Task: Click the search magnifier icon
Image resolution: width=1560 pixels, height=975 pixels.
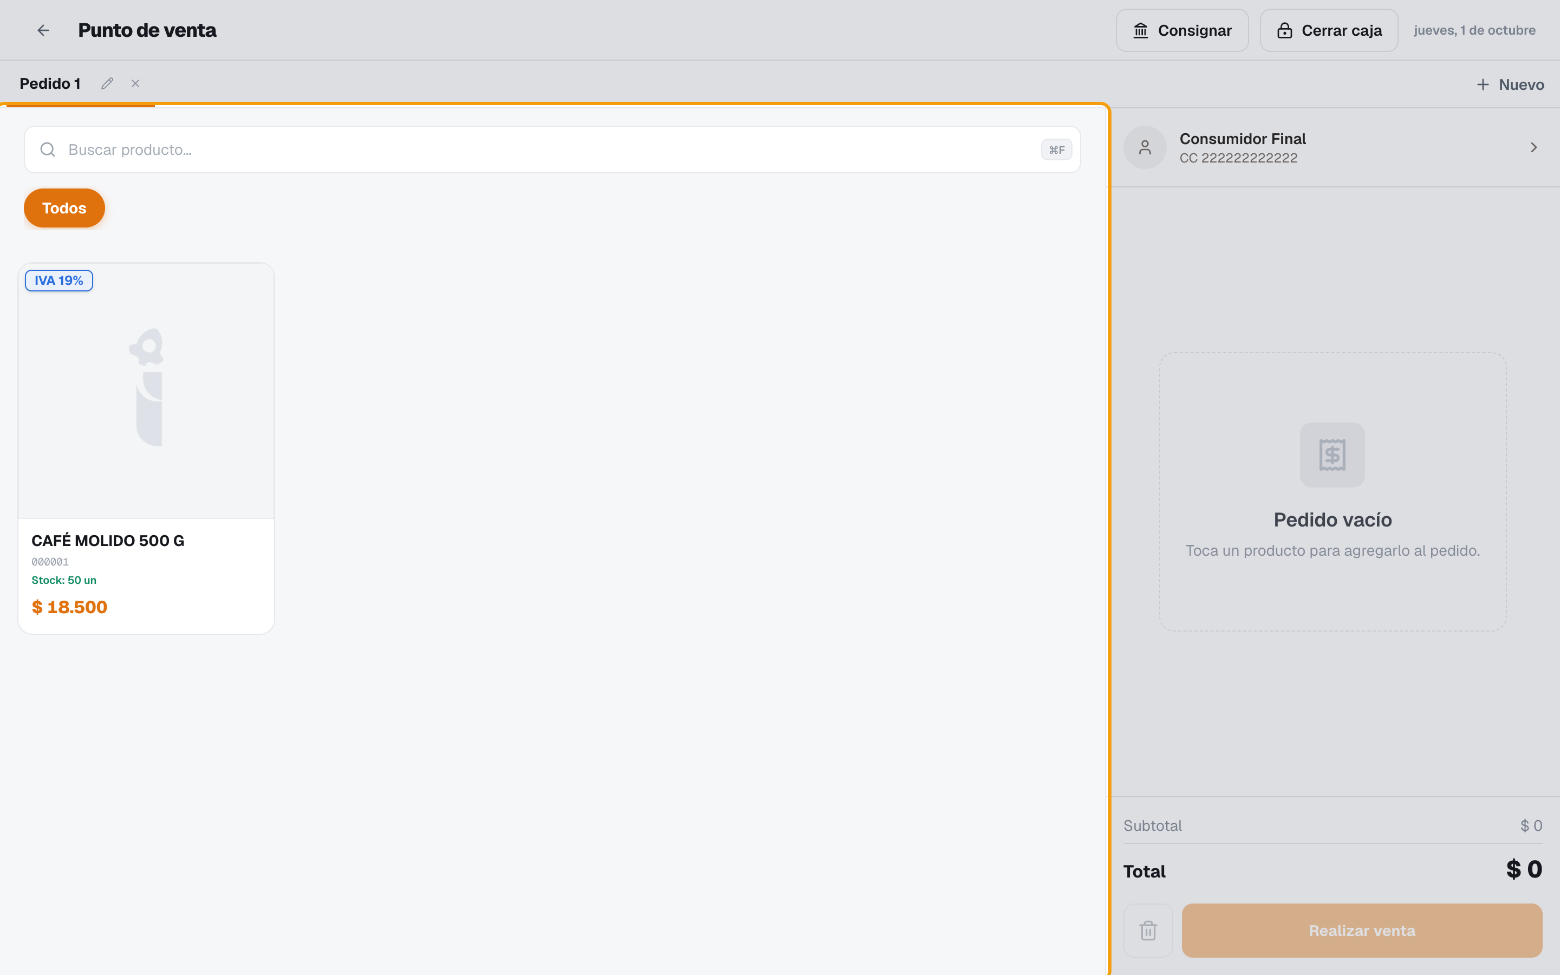Action: point(48,149)
